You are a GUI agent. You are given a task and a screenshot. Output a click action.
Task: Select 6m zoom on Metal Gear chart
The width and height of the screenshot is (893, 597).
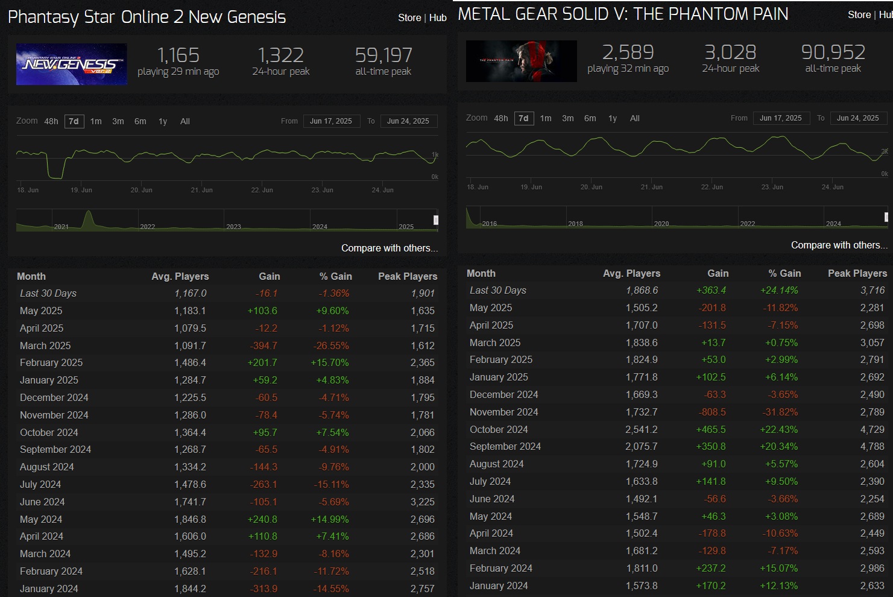tap(590, 118)
